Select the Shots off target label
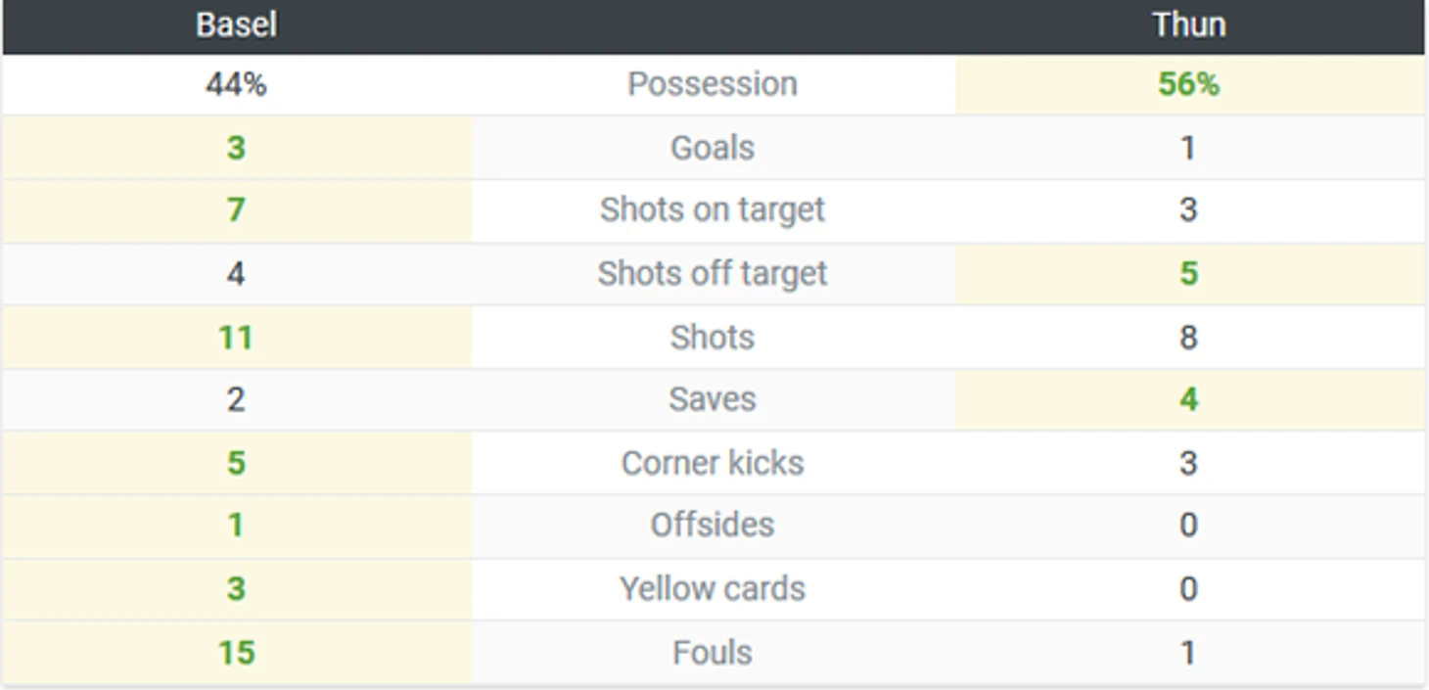Image resolution: width=1429 pixels, height=690 pixels. point(713,273)
